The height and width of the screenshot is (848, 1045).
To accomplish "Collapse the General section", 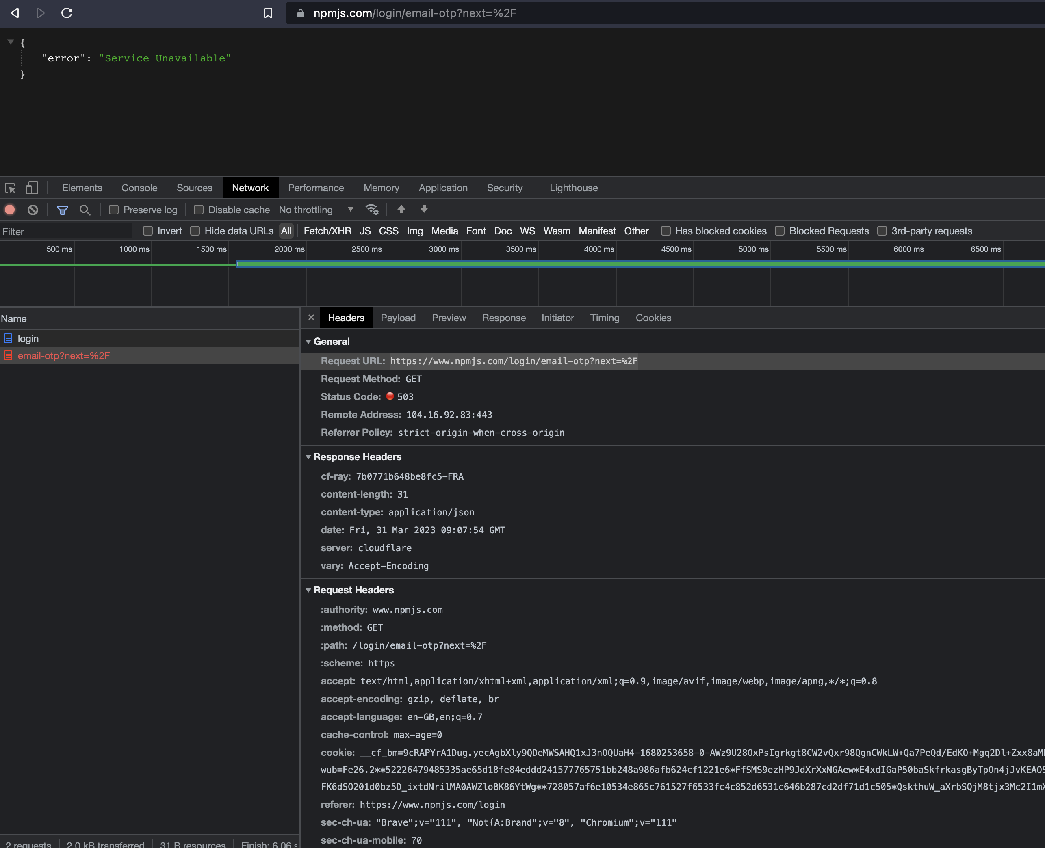I will pyautogui.click(x=308, y=342).
